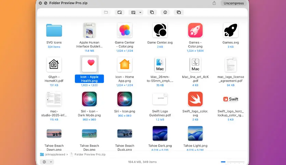Click the share icon in title bar
Viewport: 286px width, 165px height.
tap(214, 3)
